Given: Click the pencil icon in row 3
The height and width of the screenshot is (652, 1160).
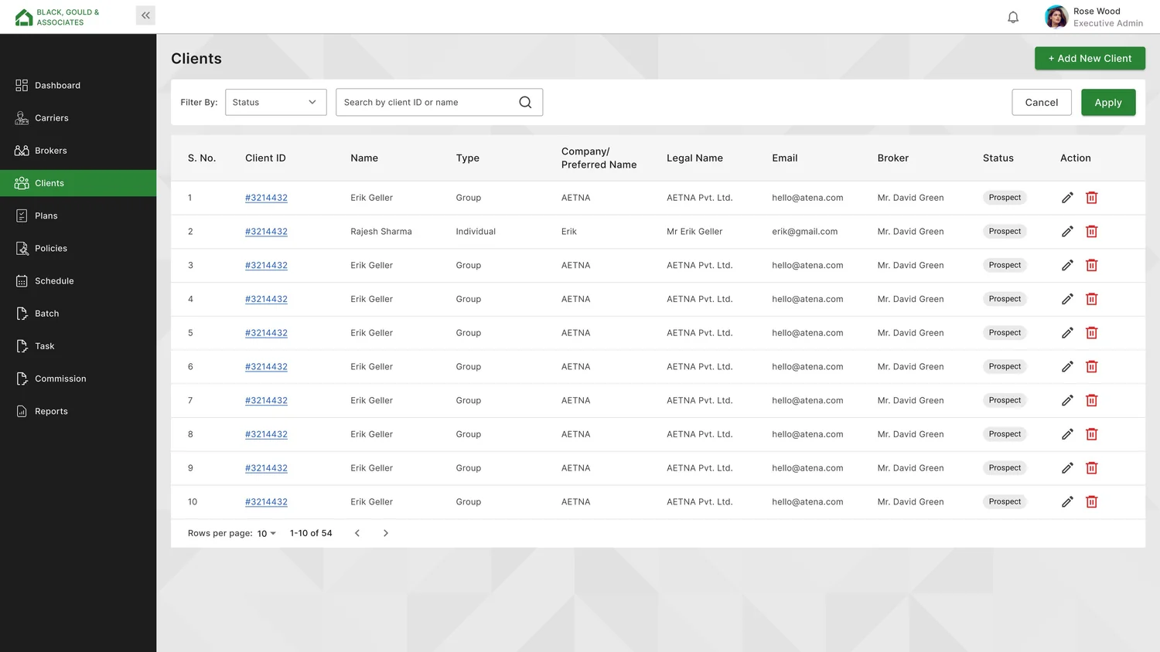Looking at the screenshot, I should 1067,265.
